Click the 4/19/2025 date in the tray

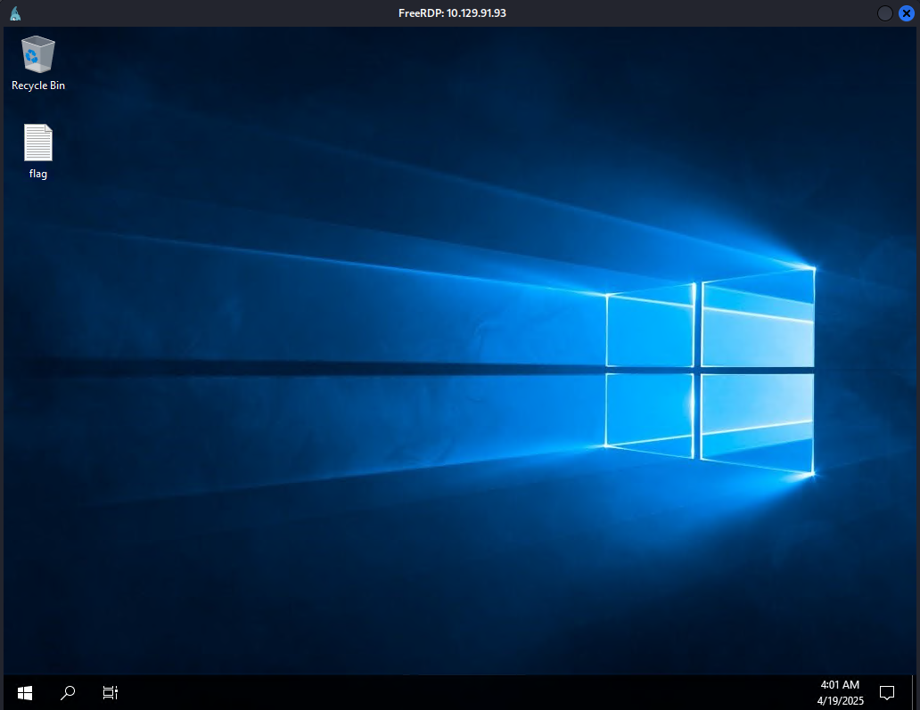click(840, 700)
